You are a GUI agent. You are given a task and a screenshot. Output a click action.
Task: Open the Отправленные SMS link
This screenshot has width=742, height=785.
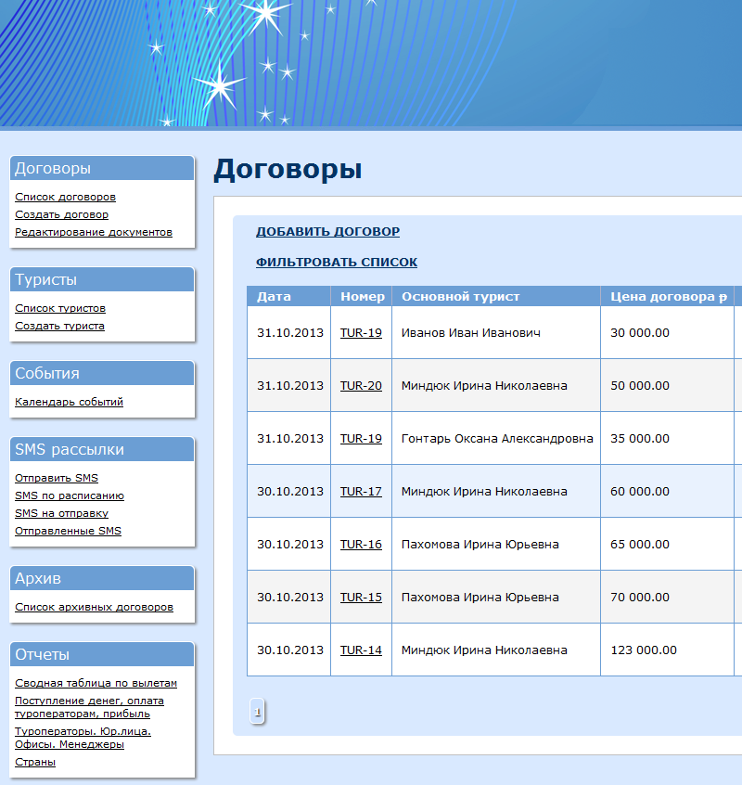point(68,530)
